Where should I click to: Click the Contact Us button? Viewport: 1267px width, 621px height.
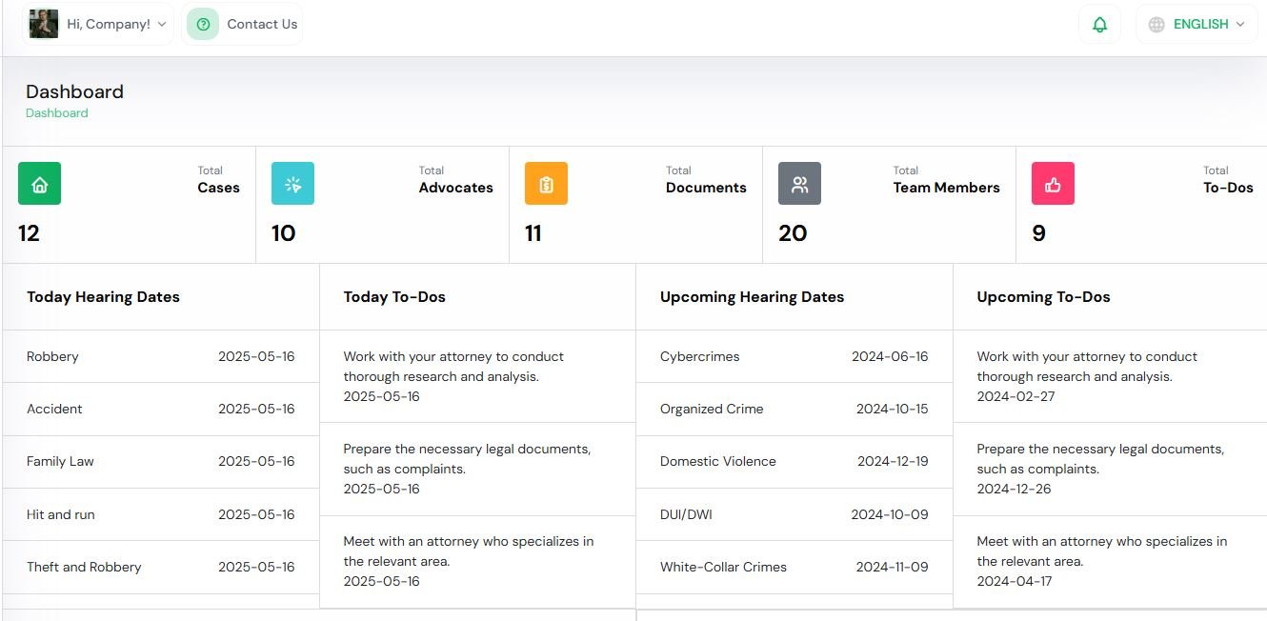pyautogui.click(x=261, y=25)
